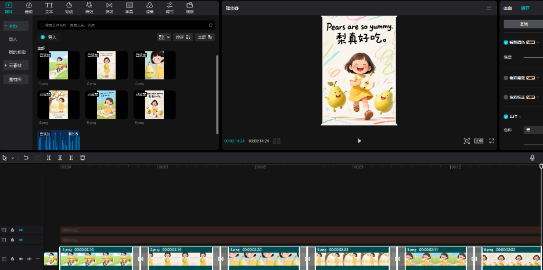
Task: Click the trash delete icon in timeline toolbar
Action: (x=82, y=158)
